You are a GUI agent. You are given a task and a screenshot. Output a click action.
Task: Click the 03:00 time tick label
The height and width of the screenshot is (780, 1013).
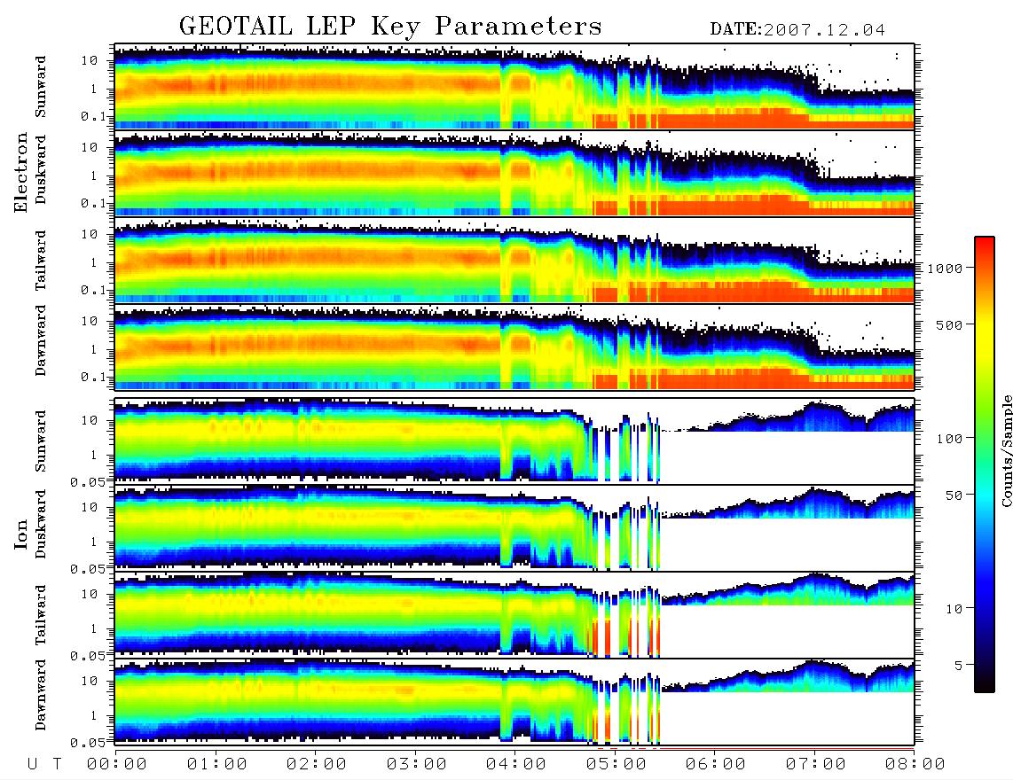pyautogui.click(x=417, y=764)
